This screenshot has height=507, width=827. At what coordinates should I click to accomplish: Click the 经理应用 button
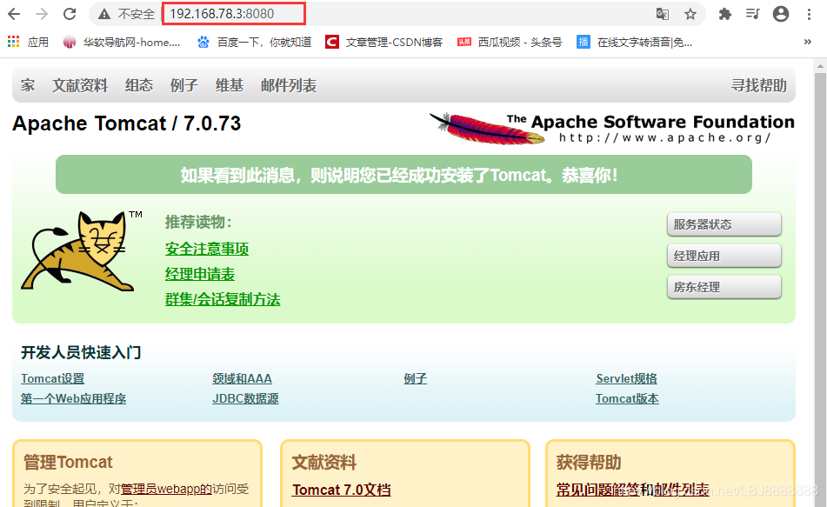click(724, 256)
